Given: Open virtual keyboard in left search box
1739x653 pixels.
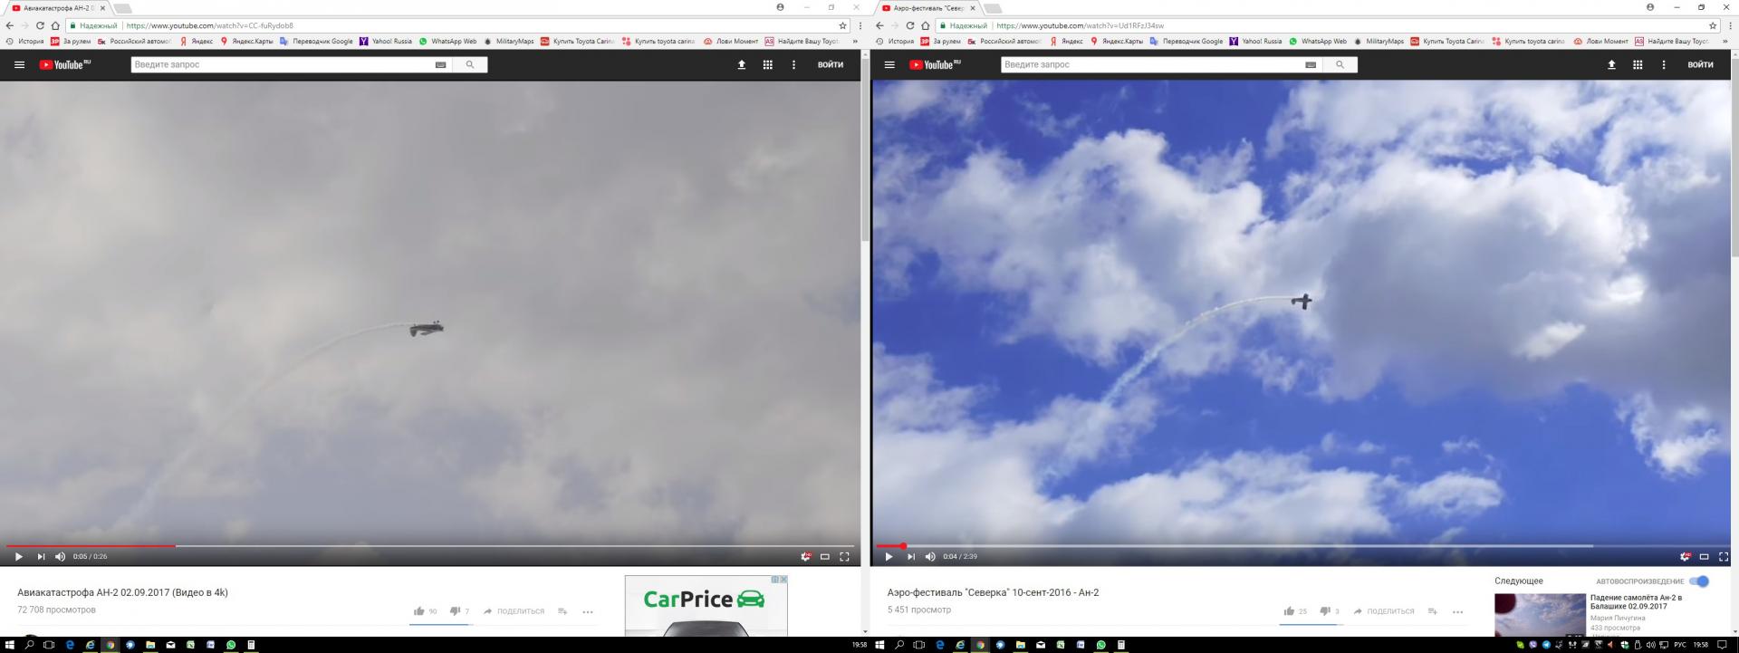Looking at the screenshot, I should point(441,65).
